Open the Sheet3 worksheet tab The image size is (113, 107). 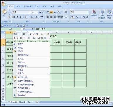tap(31, 102)
